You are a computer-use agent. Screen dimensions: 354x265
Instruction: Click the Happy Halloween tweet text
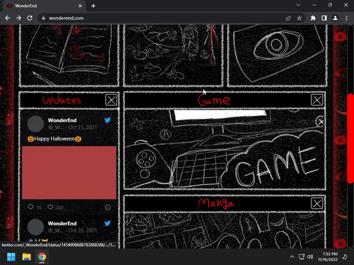point(54,139)
